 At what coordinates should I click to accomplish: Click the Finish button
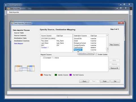point(105,81)
